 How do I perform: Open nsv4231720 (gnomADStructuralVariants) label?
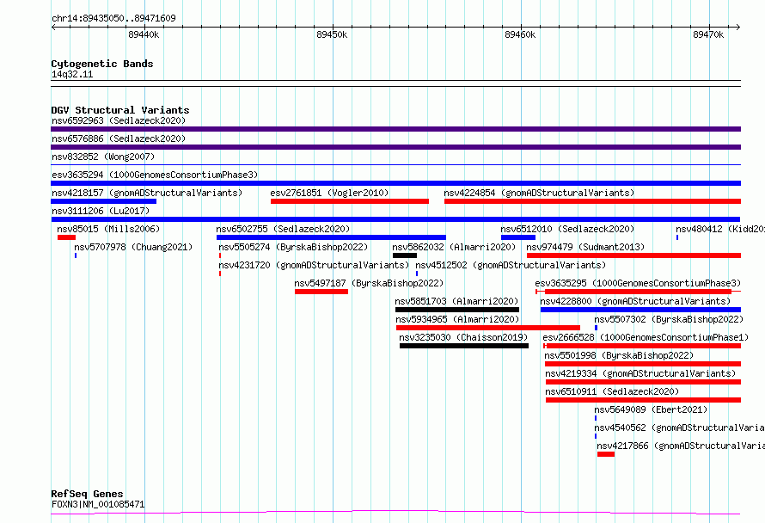[x=314, y=265]
